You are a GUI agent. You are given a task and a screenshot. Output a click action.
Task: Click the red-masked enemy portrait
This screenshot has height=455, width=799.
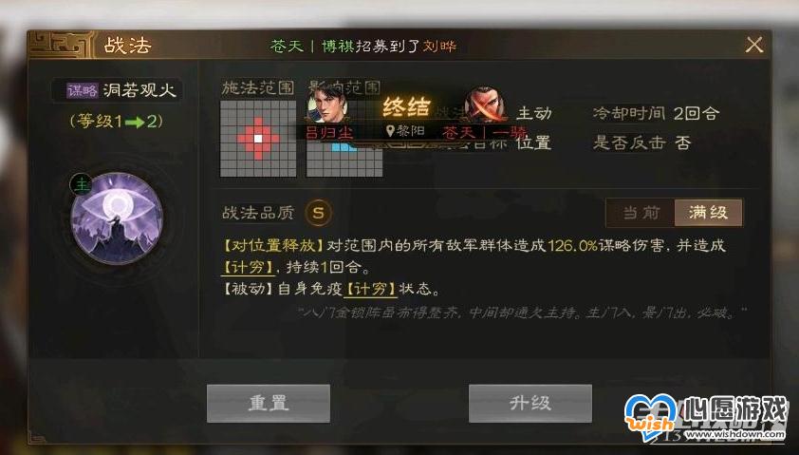pos(486,105)
